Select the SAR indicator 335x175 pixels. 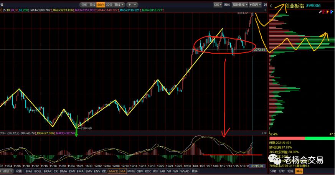coord(162,171)
